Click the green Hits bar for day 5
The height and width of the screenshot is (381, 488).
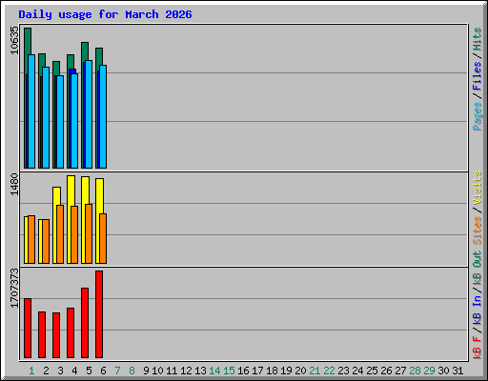(85, 50)
